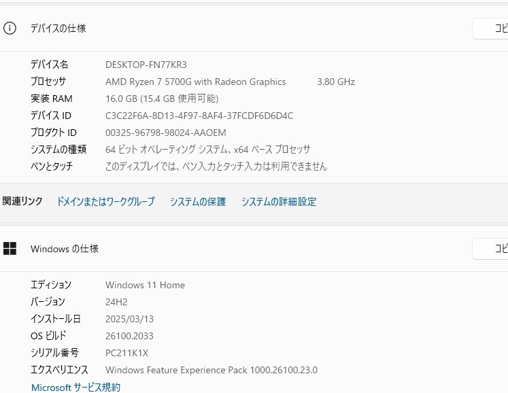
Task: Click the info icon beside デバイスの仕様
Action: point(10,28)
